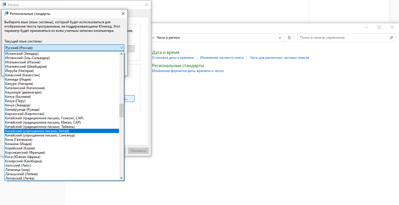Viewport: 399px width, 205px height.
Task: Select Каннада (Индия) entry
Action: 62,79
